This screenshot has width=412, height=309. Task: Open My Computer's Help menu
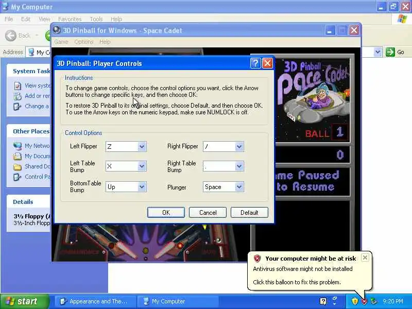click(x=116, y=19)
